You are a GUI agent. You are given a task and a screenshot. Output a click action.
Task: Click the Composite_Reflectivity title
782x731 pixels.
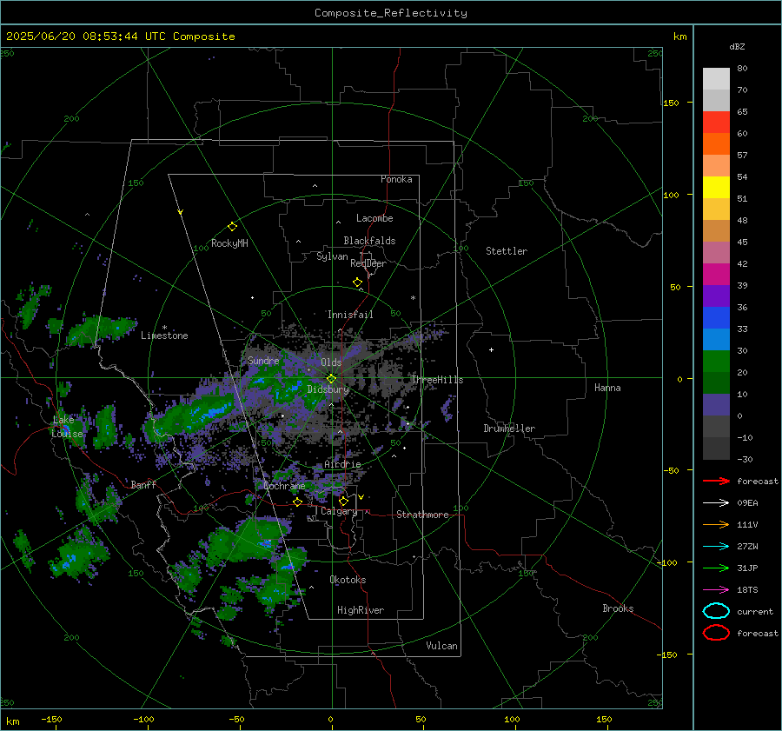pos(391,13)
